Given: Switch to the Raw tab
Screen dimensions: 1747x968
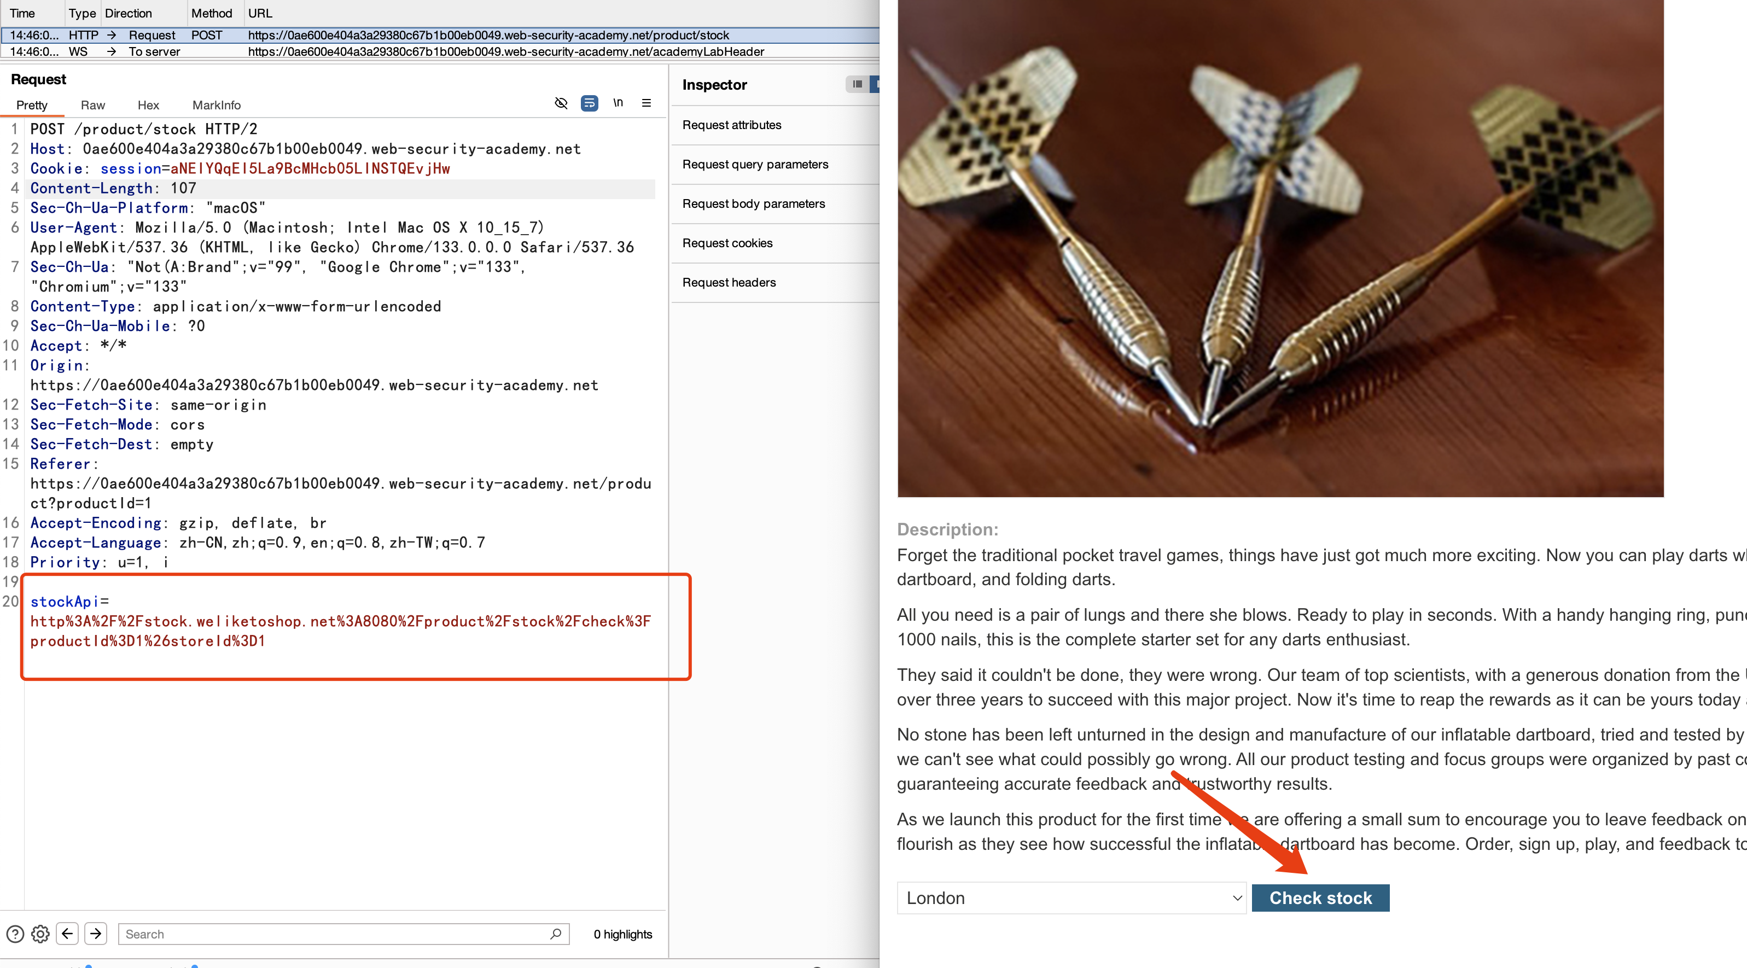Looking at the screenshot, I should (x=93, y=105).
